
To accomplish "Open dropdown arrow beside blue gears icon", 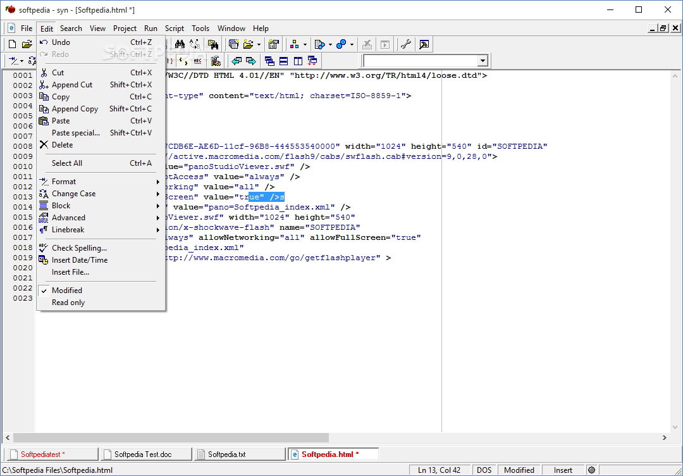I will click(x=352, y=44).
